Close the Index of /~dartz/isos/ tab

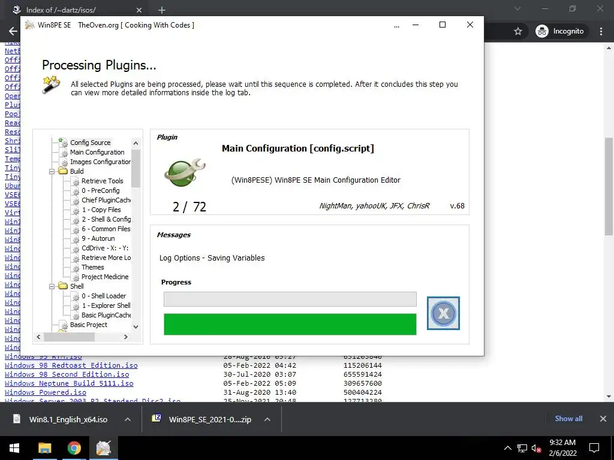point(139,10)
